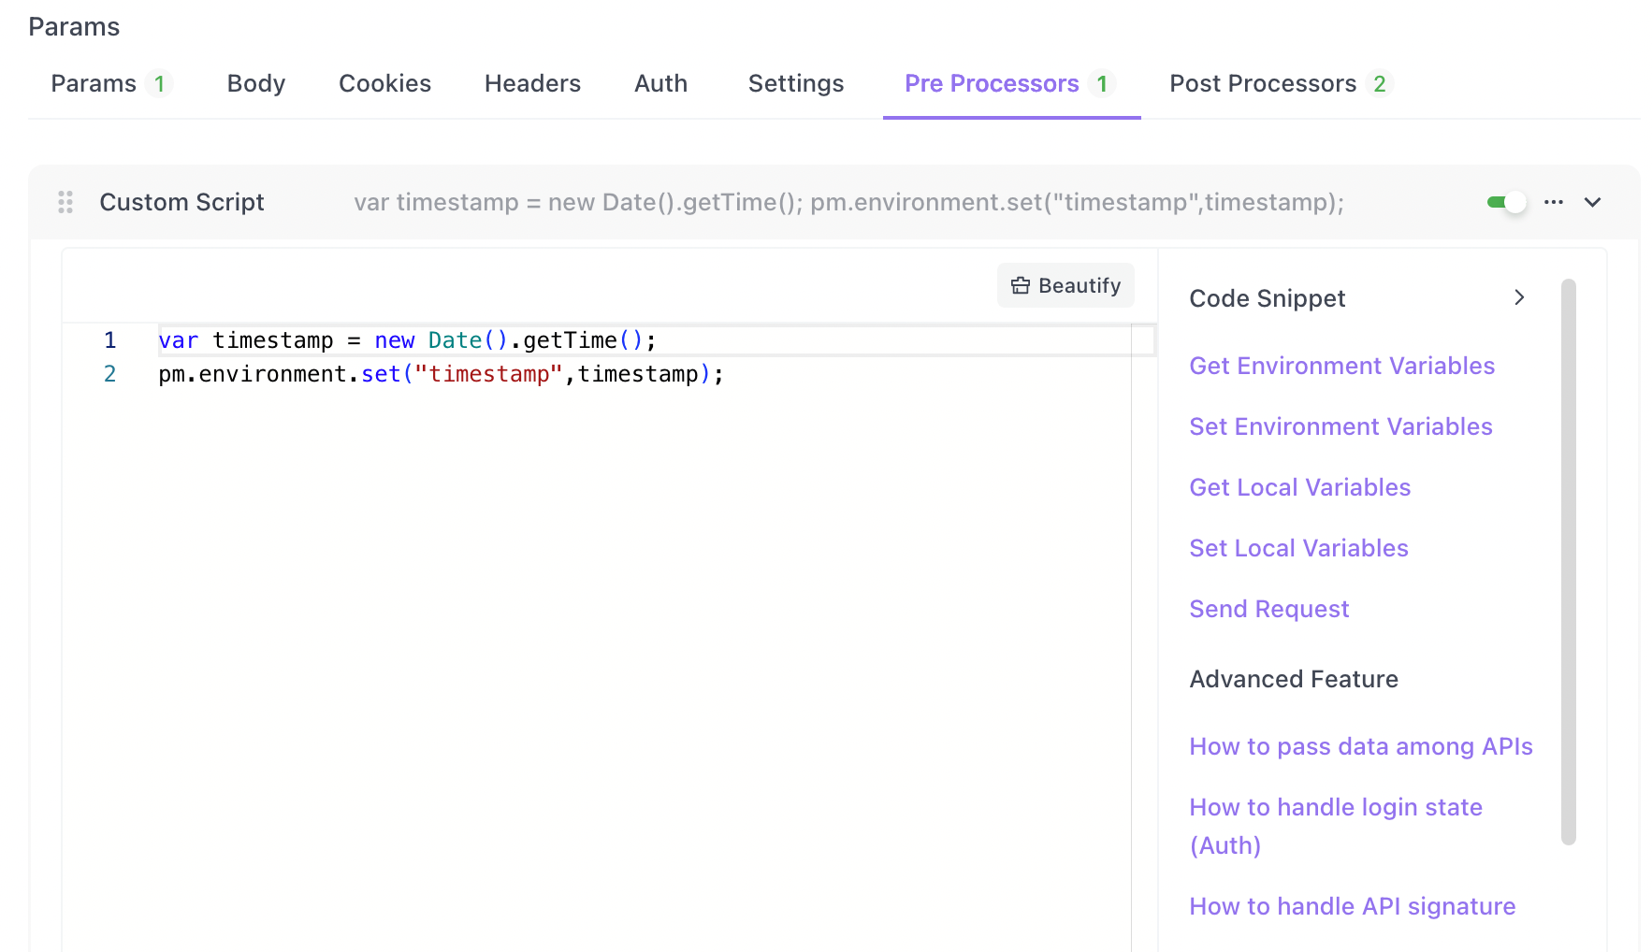Insert the Send Request snippet

[1268, 609]
